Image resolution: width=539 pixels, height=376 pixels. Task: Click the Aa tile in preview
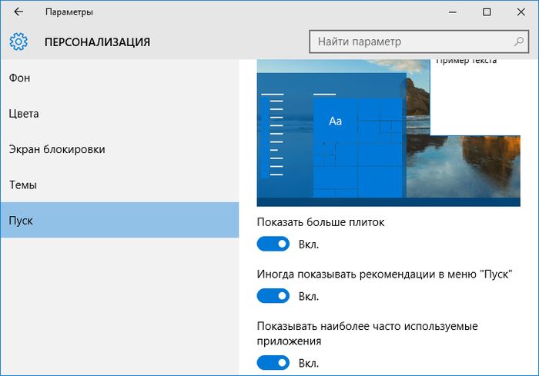click(x=335, y=121)
